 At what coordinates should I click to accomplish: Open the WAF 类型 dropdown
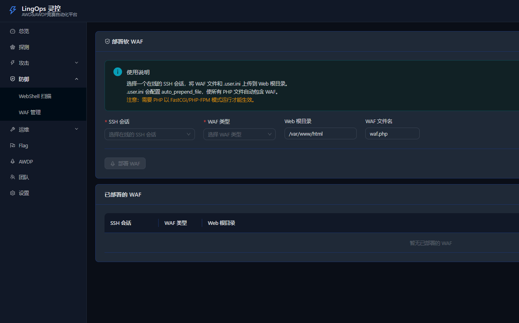pyautogui.click(x=239, y=134)
